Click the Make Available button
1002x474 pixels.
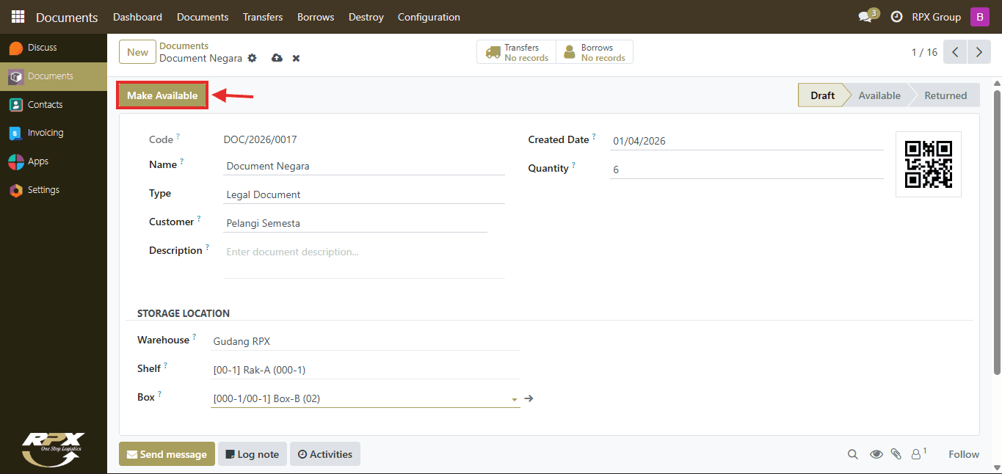[162, 95]
